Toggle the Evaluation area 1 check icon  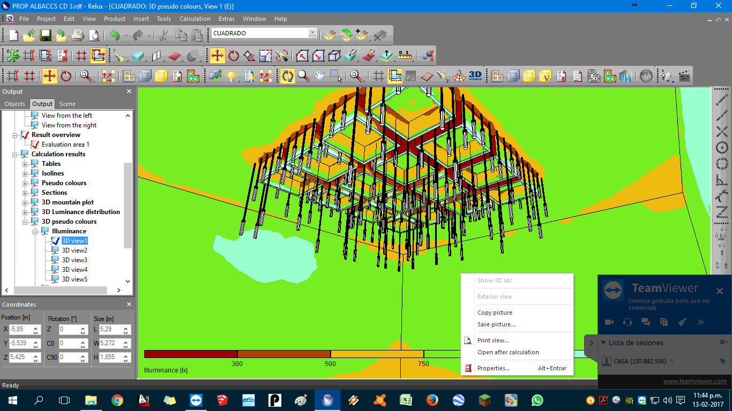click(x=35, y=144)
